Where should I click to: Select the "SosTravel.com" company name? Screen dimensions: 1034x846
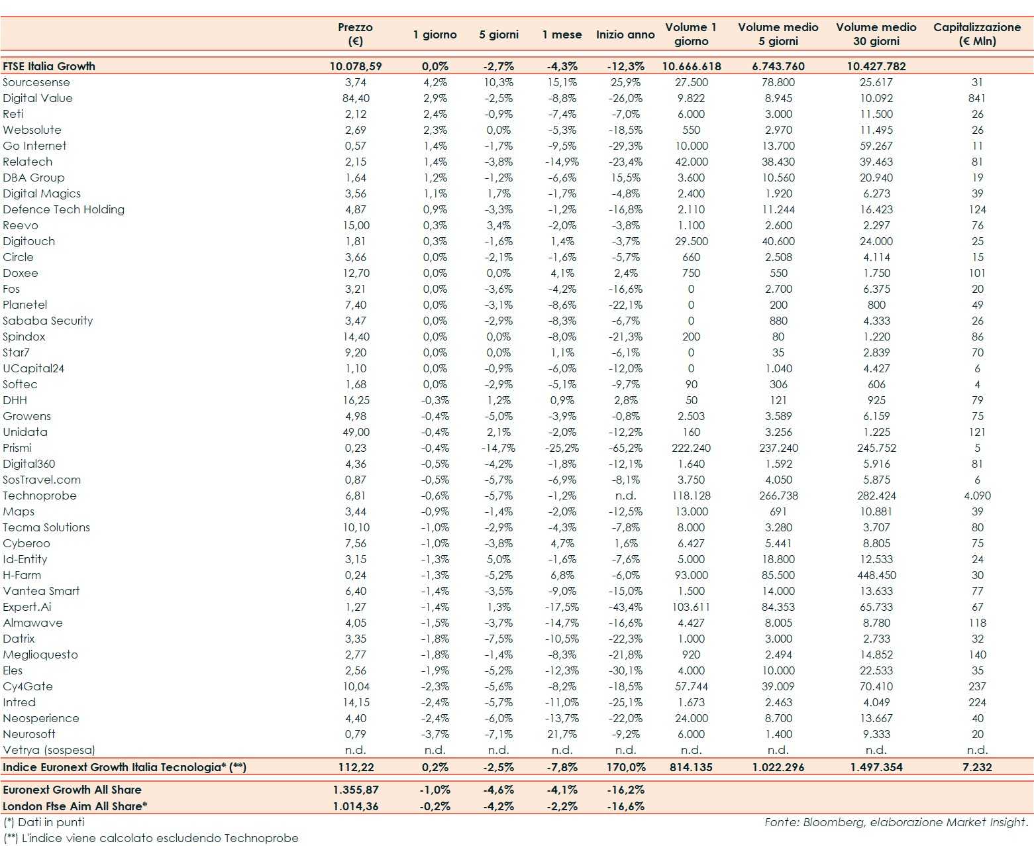click(x=42, y=480)
